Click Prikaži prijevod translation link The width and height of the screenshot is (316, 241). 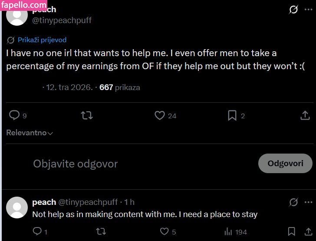point(42,40)
